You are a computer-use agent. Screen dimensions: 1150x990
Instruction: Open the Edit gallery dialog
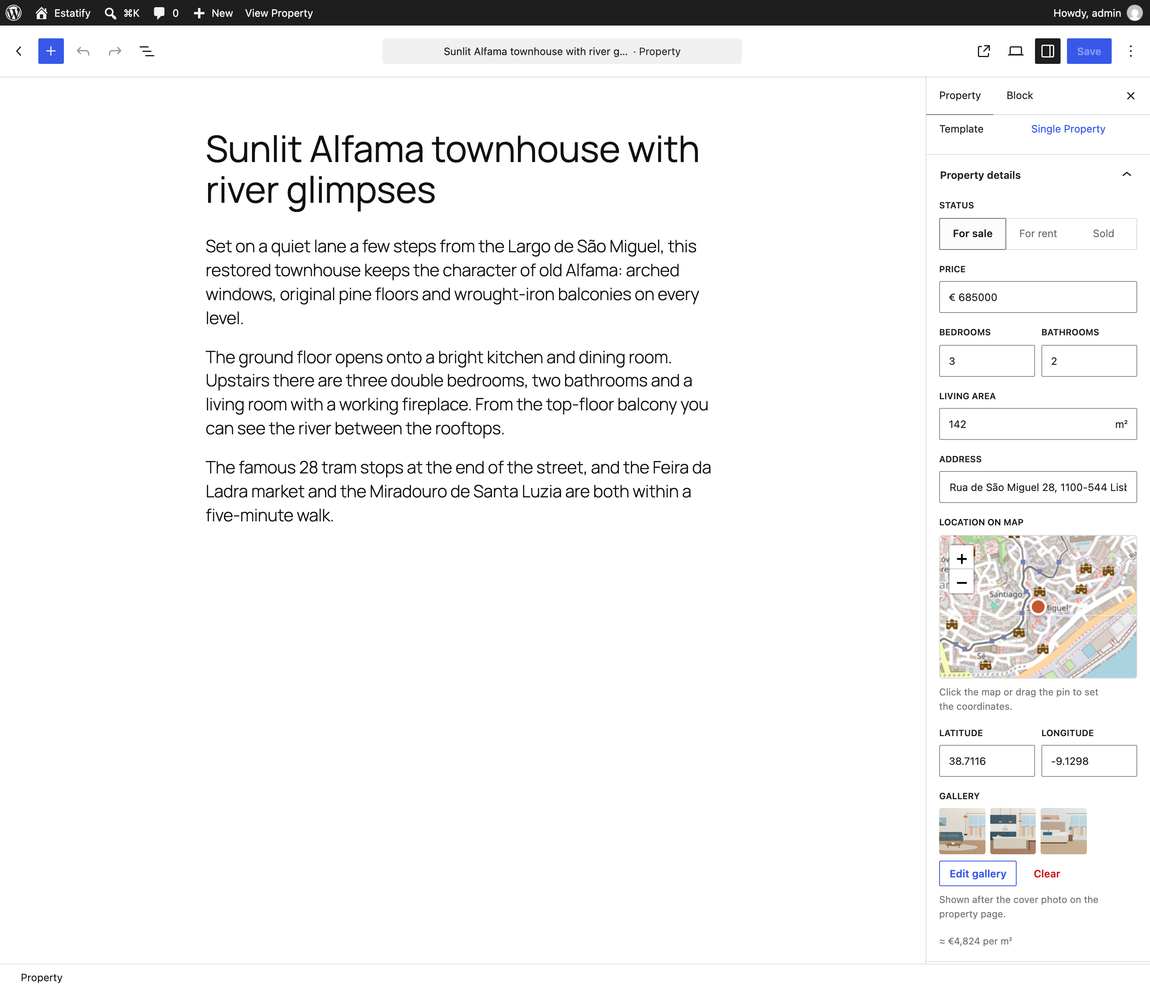pos(978,873)
